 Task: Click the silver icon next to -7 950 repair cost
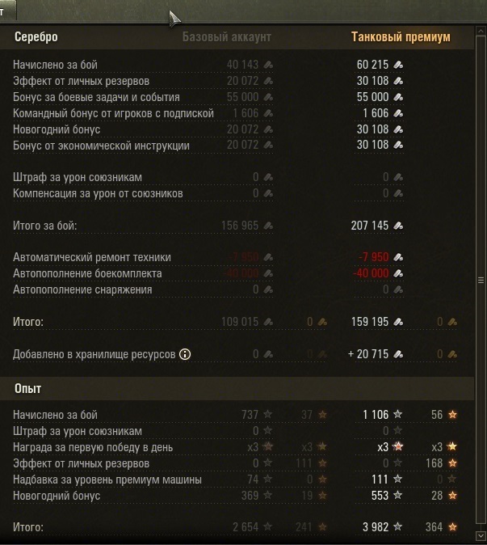pyautogui.click(x=398, y=258)
